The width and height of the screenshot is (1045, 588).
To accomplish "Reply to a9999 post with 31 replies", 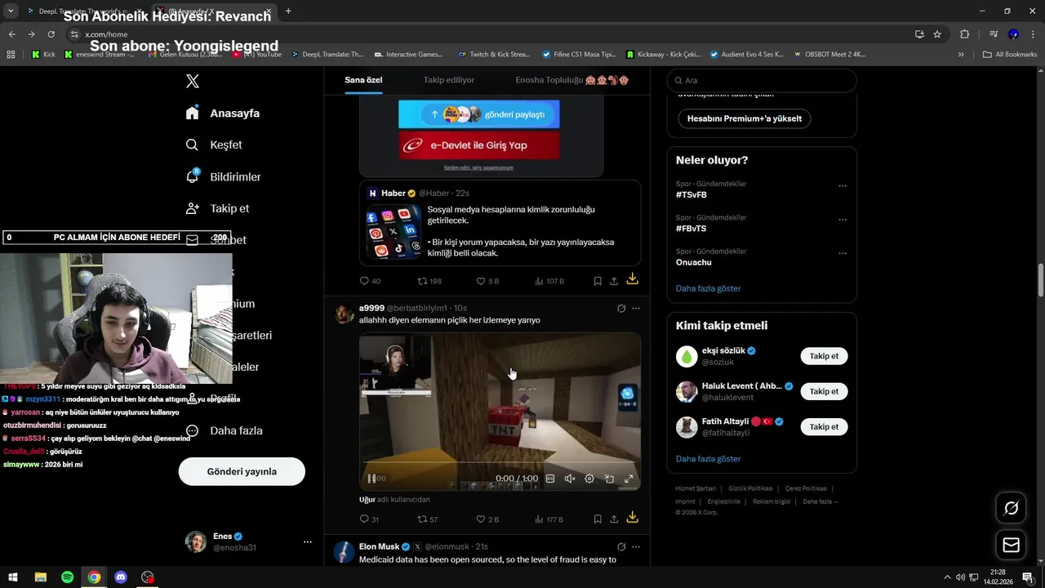I will click(x=369, y=519).
